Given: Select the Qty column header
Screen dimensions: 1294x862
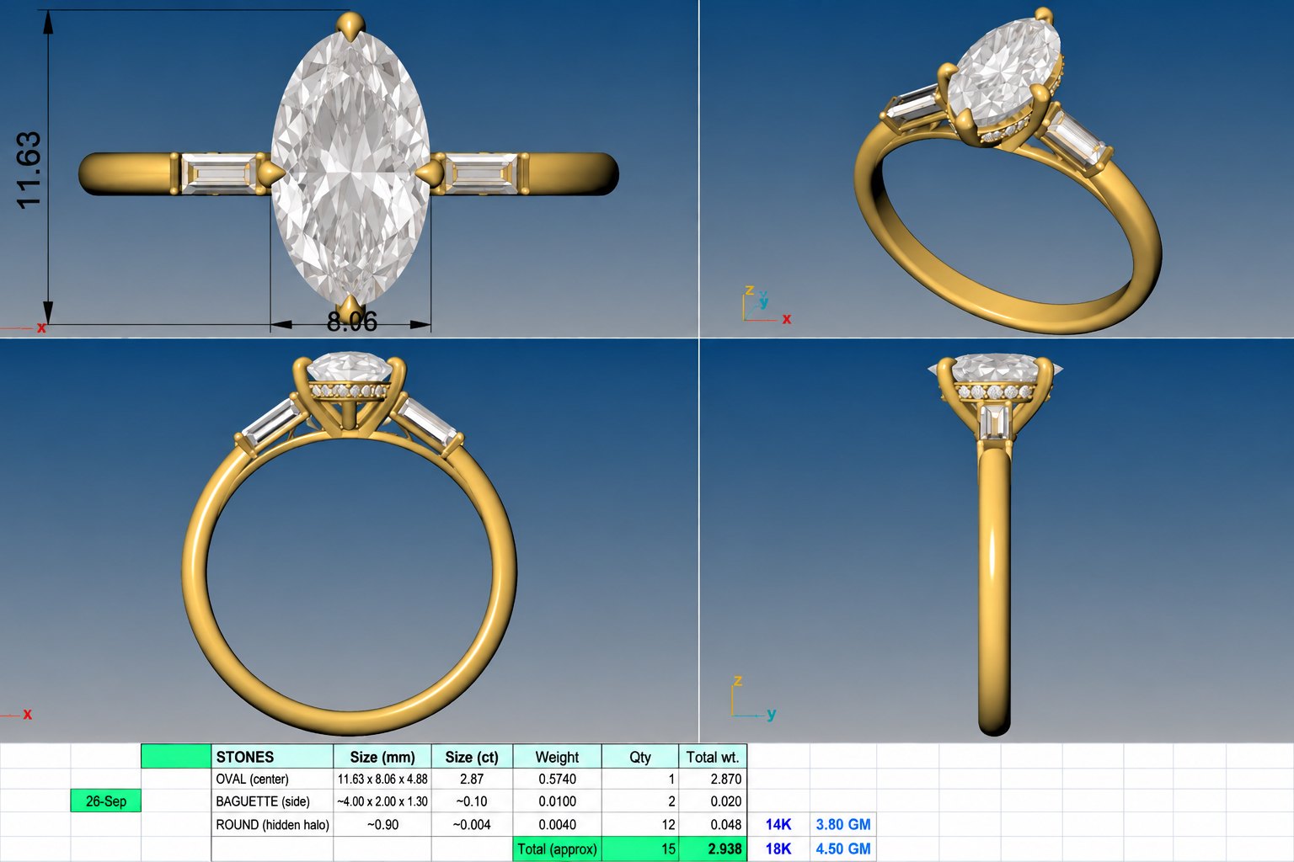Looking at the screenshot, I should click(x=640, y=757).
